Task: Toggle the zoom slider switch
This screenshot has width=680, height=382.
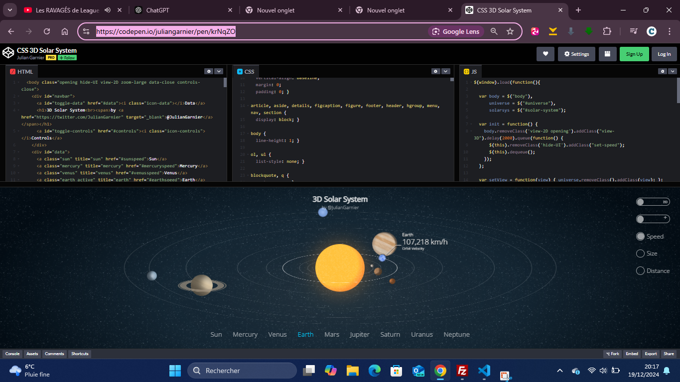Action: tap(653, 219)
